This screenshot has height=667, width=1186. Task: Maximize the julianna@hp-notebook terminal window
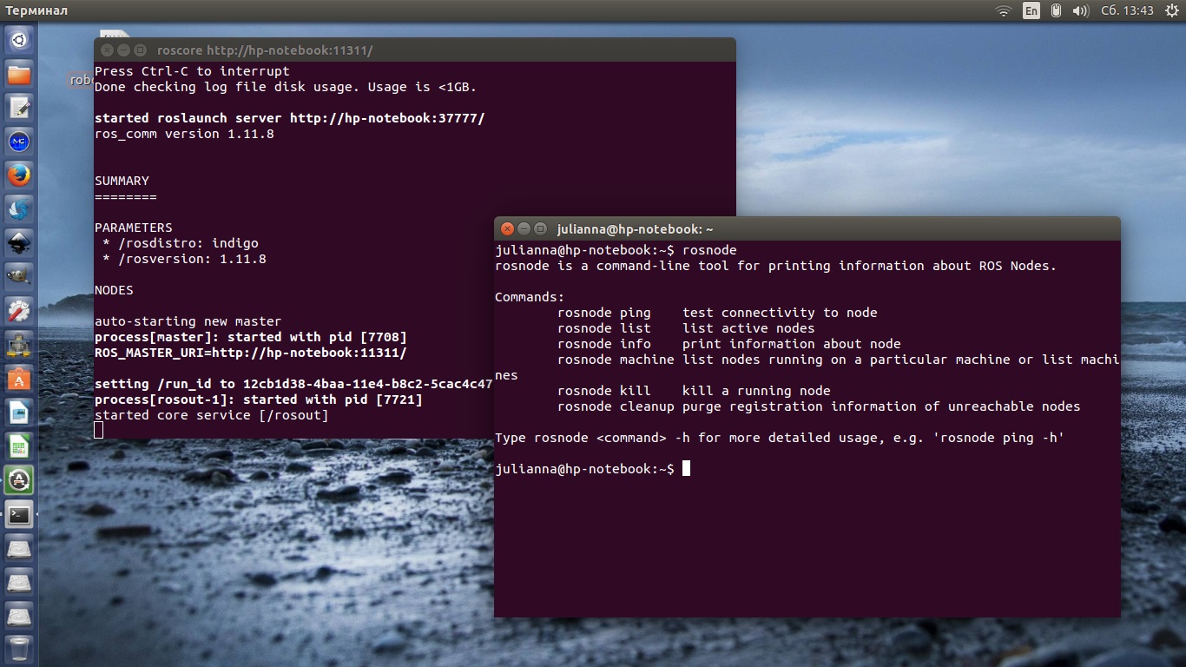[540, 229]
